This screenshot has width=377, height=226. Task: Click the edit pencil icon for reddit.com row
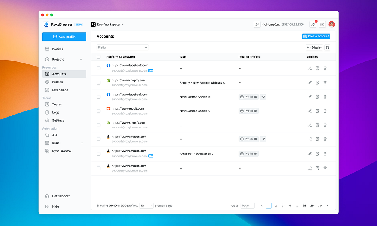tap(310, 111)
